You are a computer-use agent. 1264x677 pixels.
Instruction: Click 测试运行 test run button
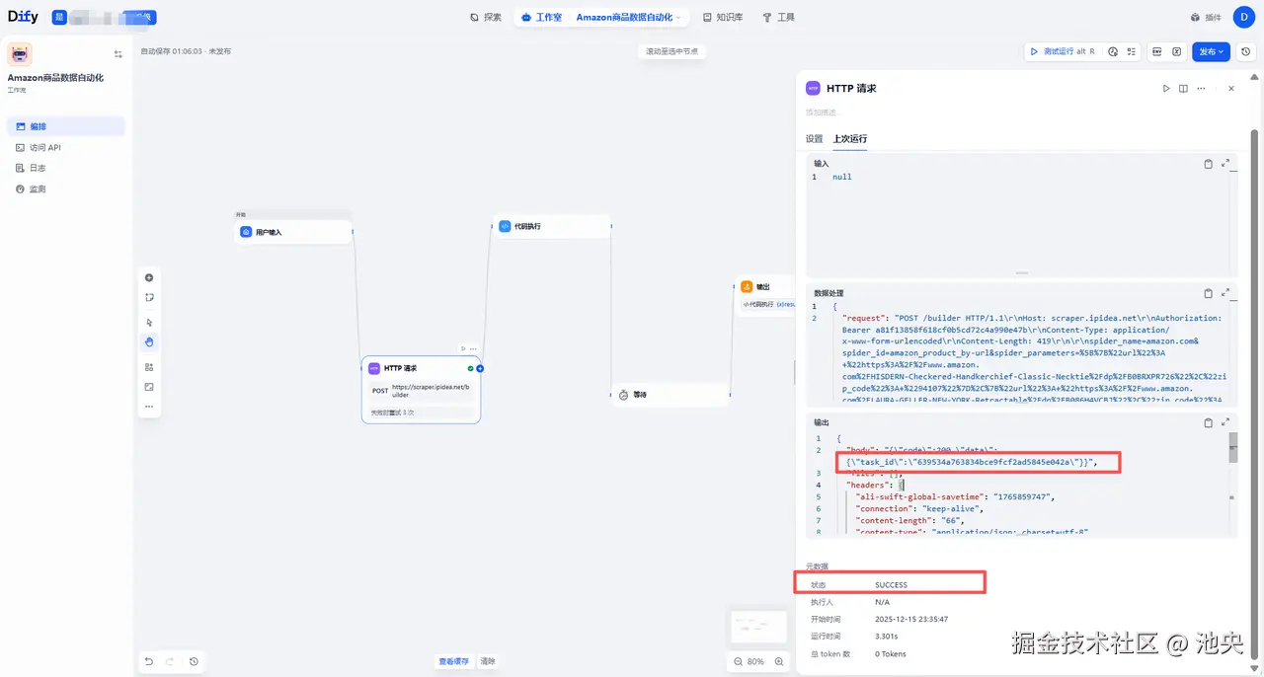(x=1062, y=51)
